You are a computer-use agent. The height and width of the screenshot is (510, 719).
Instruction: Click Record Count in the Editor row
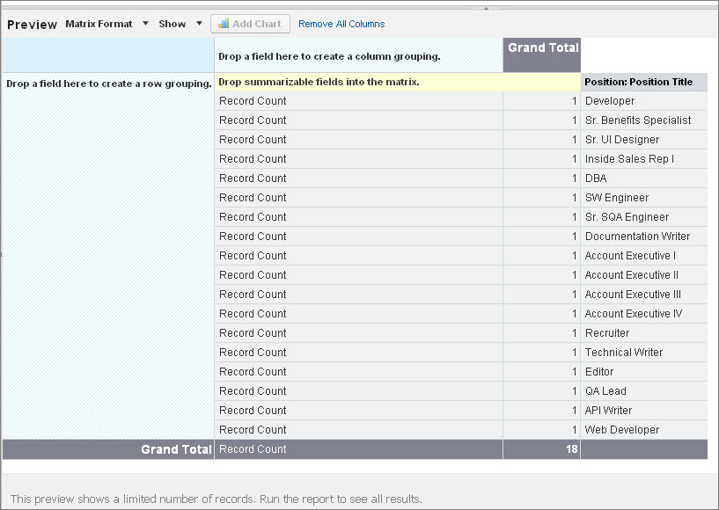(x=253, y=372)
